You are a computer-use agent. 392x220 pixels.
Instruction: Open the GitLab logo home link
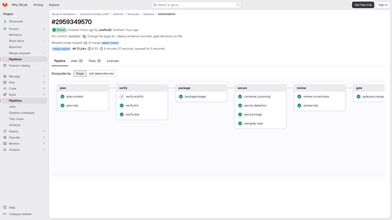(x=5, y=5)
